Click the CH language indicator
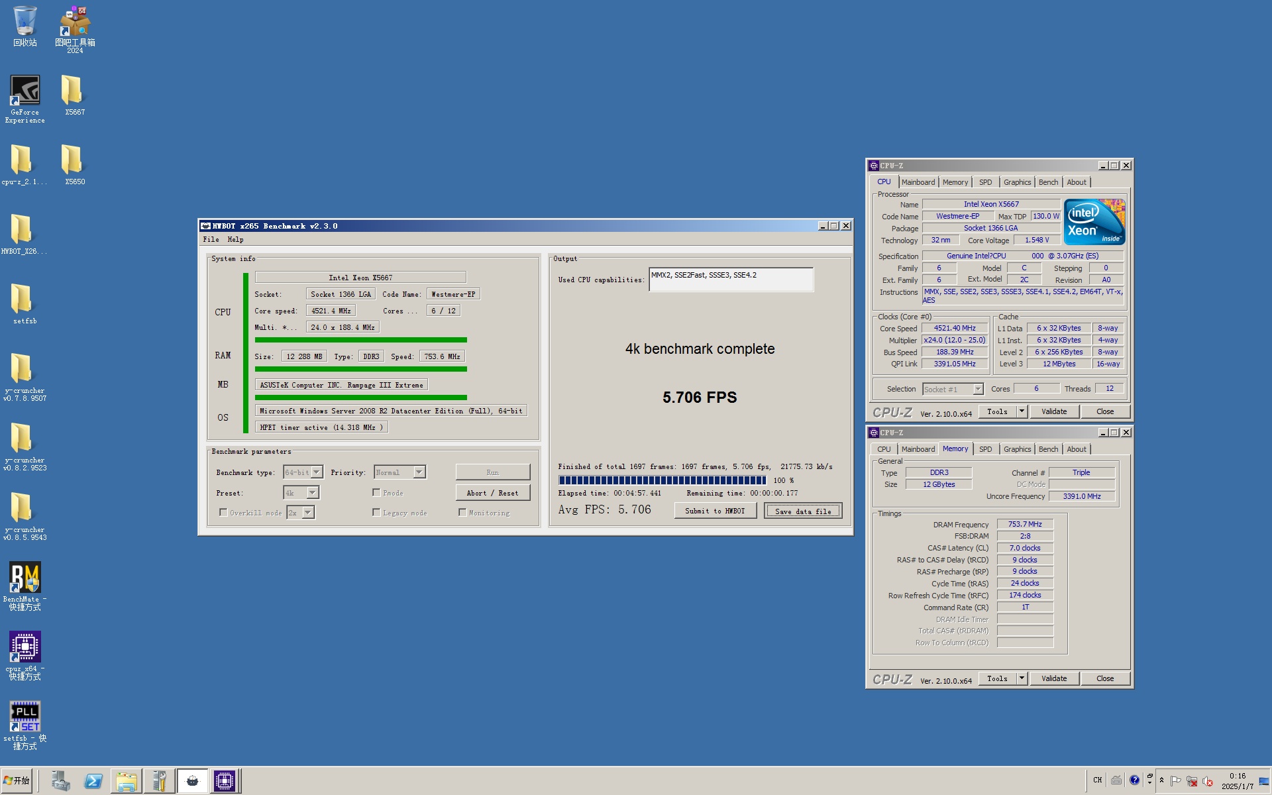This screenshot has height=795, width=1272. tap(1097, 780)
